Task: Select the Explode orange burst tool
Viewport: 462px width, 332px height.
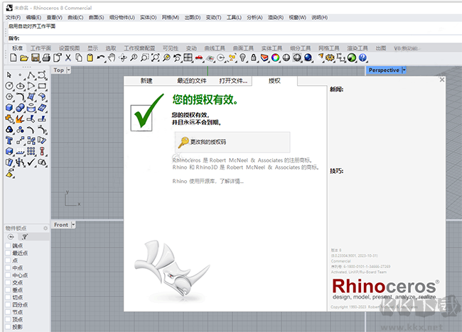Action: (20, 118)
